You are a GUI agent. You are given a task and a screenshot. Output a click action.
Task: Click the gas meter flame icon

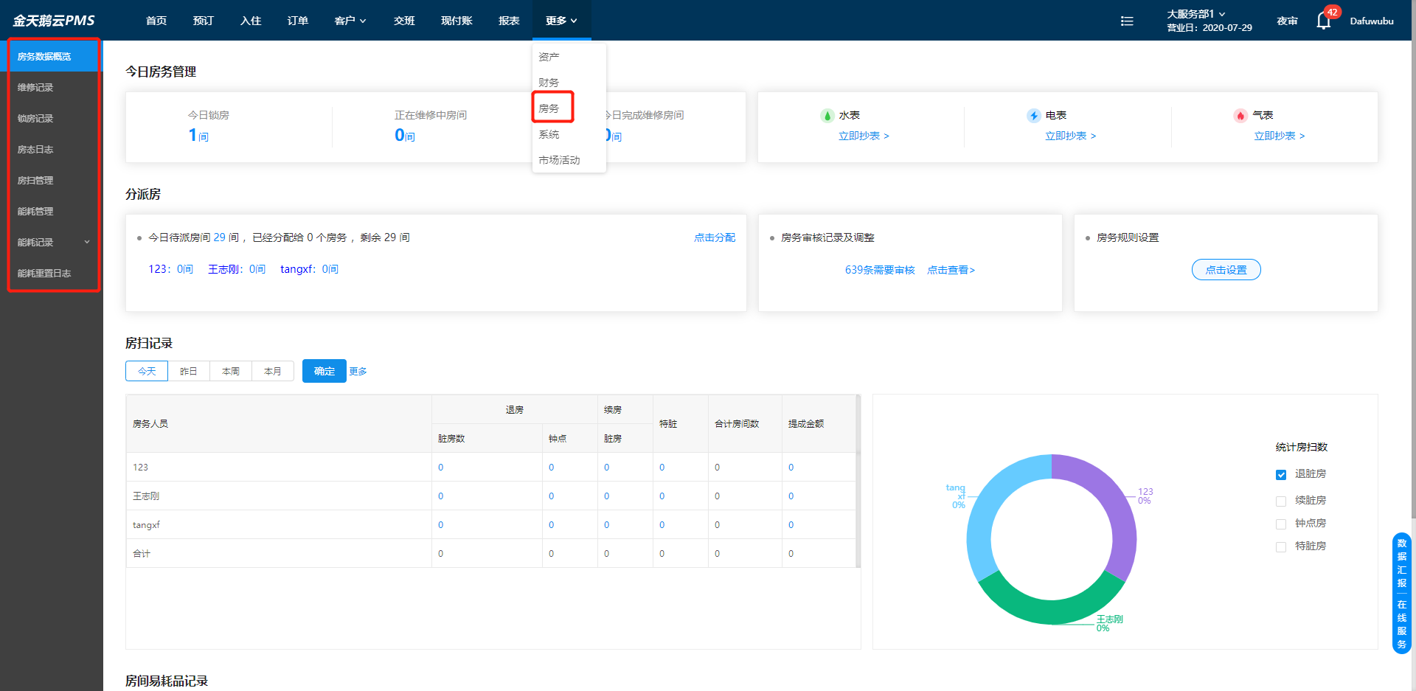pos(1240,116)
